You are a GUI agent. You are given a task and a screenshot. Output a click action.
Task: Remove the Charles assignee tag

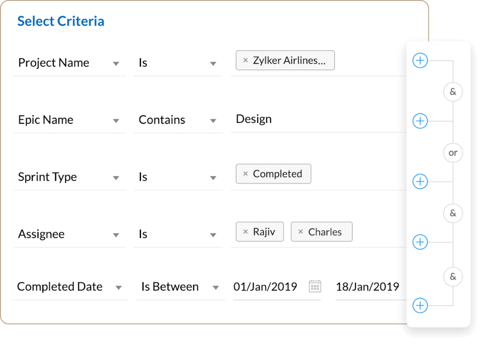click(300, 231)
